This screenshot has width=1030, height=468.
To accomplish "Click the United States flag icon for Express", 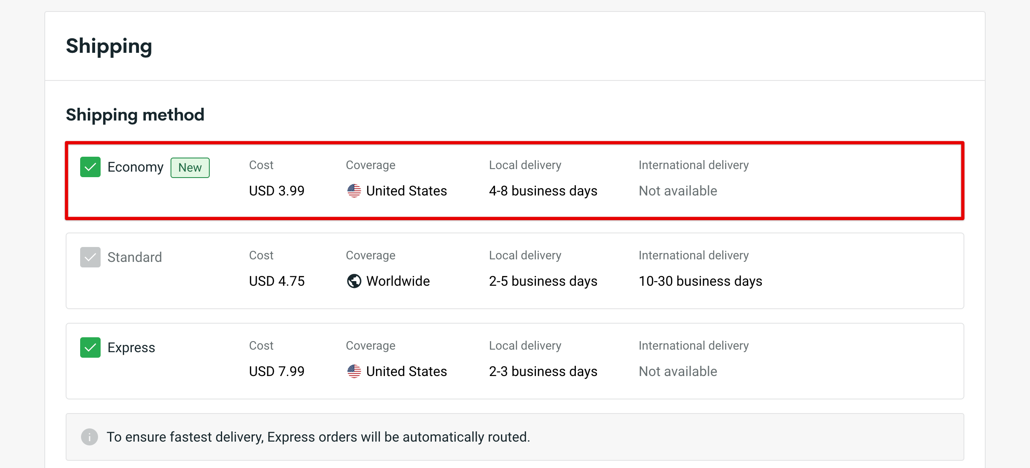I will [x=354, y=371].
